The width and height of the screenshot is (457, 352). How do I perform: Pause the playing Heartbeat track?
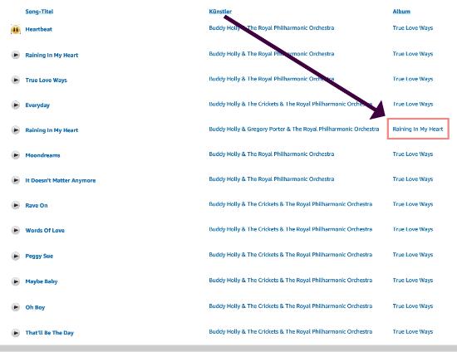(x=16, y=29)
